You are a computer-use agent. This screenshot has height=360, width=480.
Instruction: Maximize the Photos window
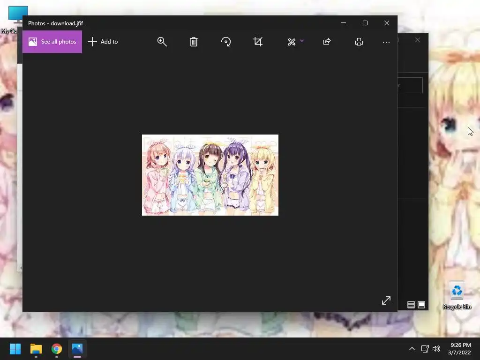pyautogui.click(x=365, y=23)
